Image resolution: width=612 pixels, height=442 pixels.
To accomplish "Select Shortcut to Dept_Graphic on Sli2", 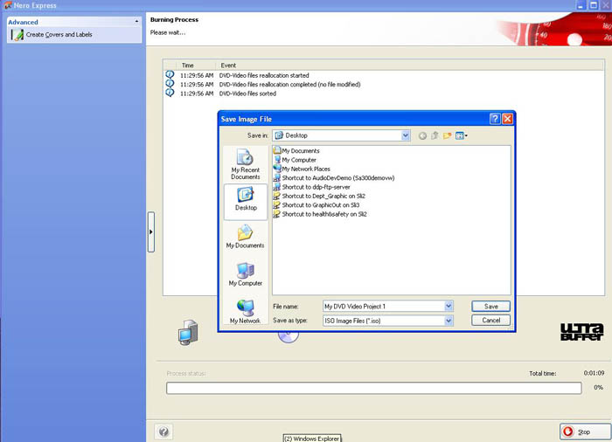I will pos(319,196).
